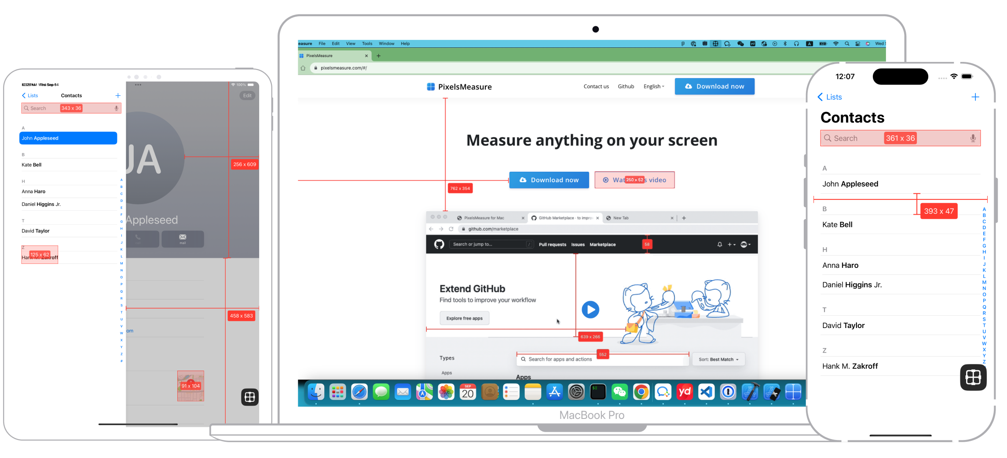
Task: Open System Preferences gear in dock
Action: coord(576,392)
